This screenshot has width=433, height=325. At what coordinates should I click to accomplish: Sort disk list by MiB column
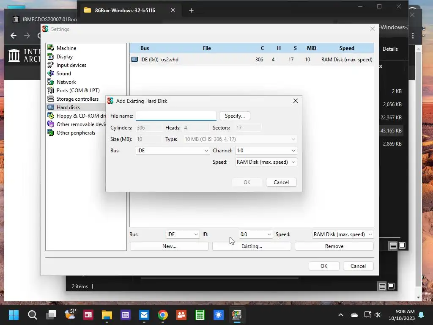(312, 48)
